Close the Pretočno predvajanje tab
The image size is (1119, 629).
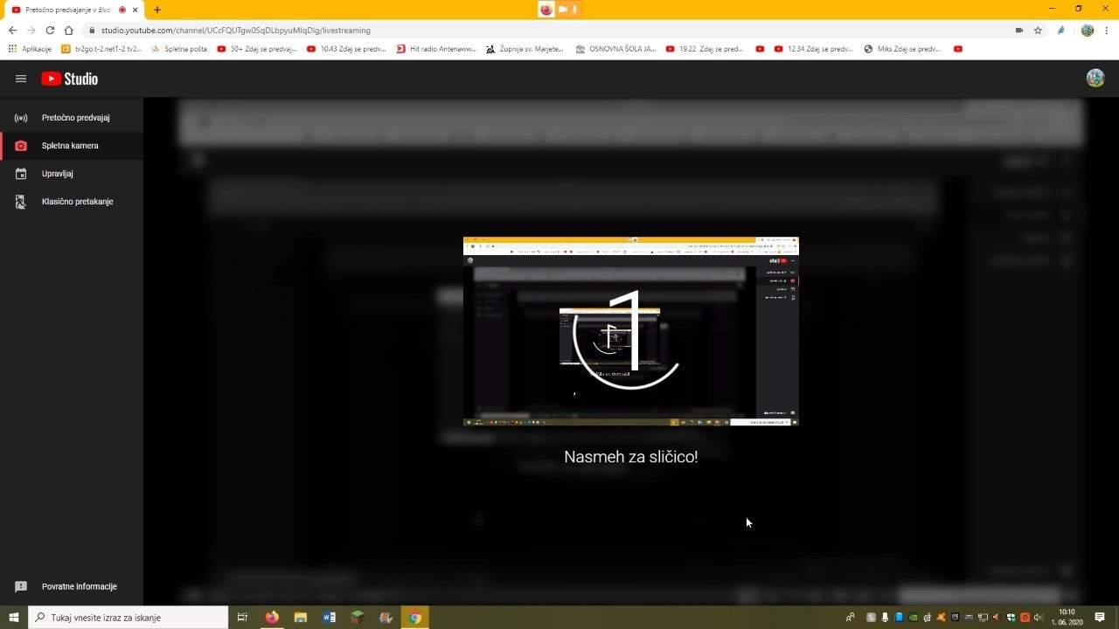pyautogui.click(x=136, y=10)
